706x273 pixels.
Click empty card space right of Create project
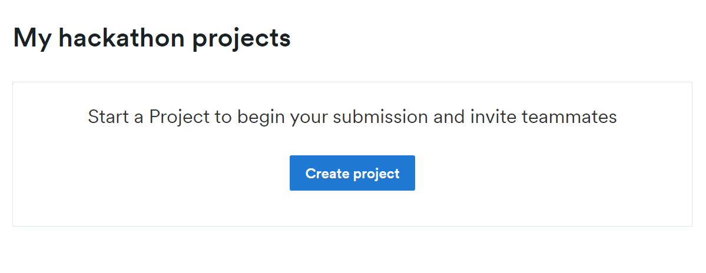553,173
